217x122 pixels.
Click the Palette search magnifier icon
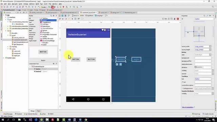51,16
